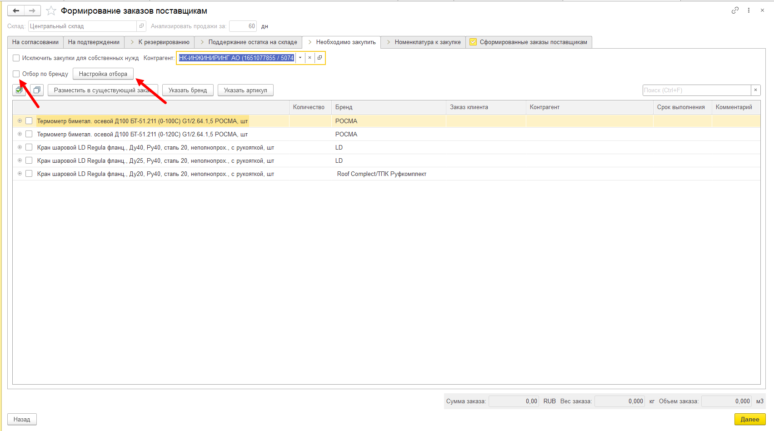The height and width of the screenshot is (431, 774).
Task: Click the check all rows icon
Action: pos(19,90)
